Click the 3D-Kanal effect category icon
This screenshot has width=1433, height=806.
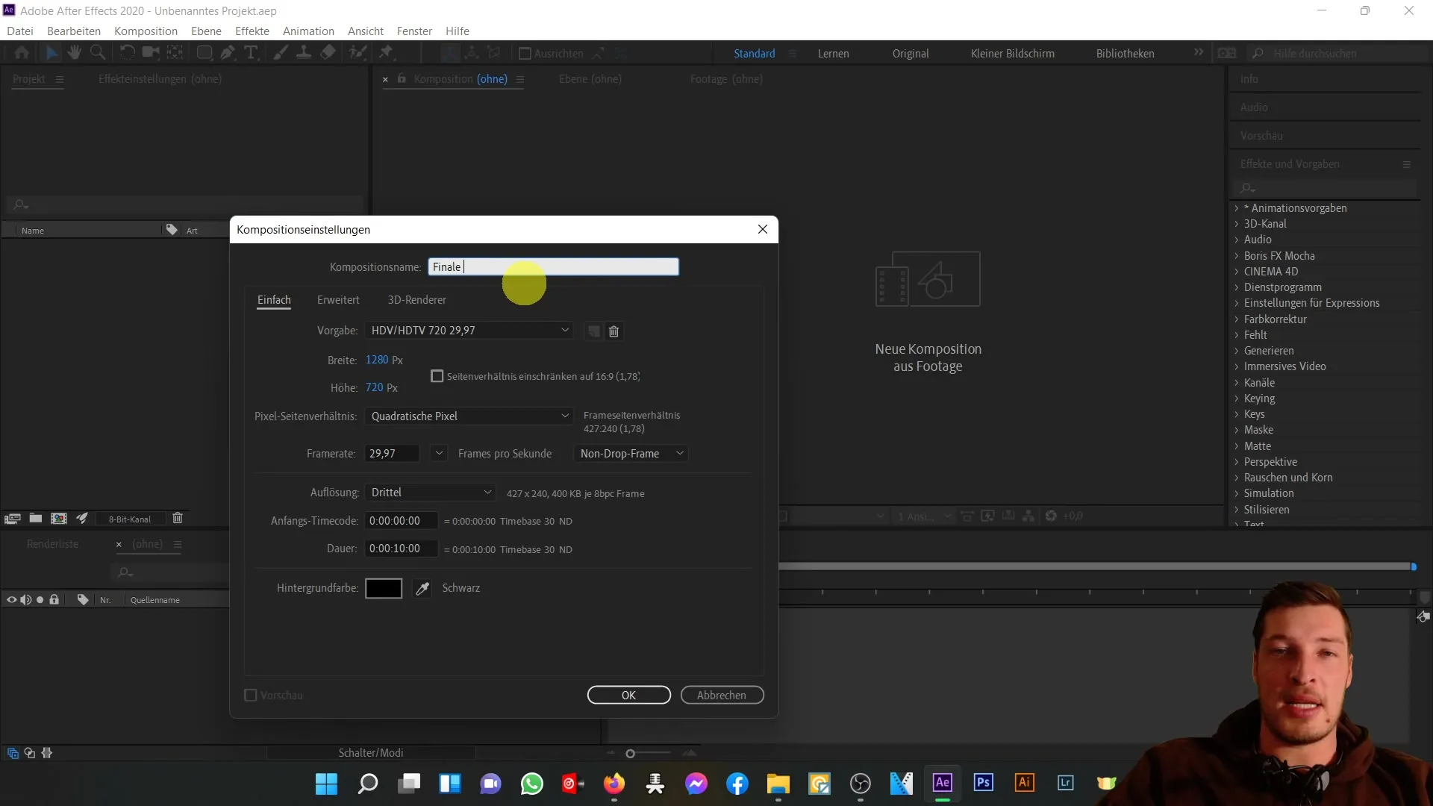click(x=1237, y=223)
